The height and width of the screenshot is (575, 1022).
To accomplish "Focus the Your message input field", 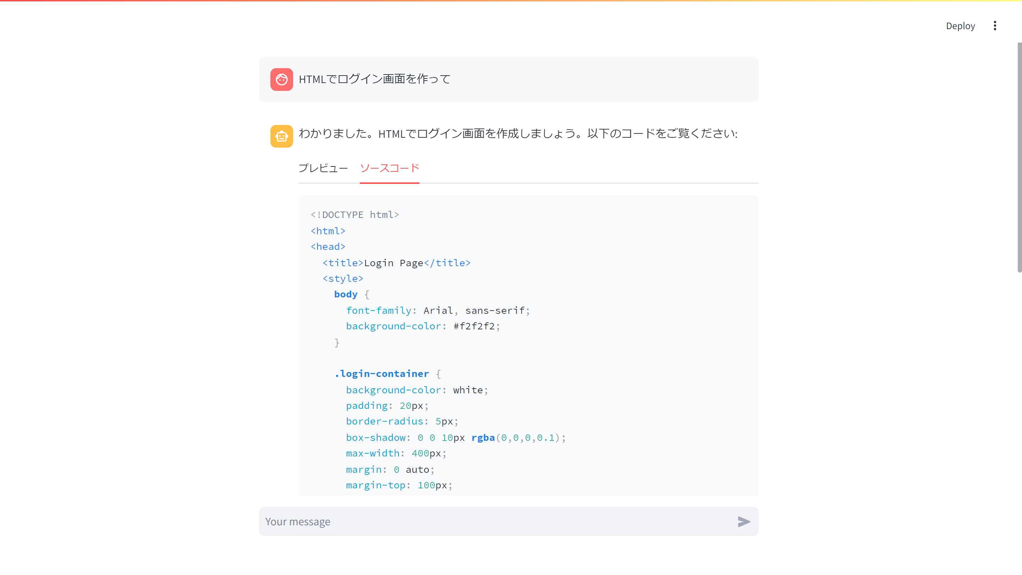I will [x=496, y=521].
